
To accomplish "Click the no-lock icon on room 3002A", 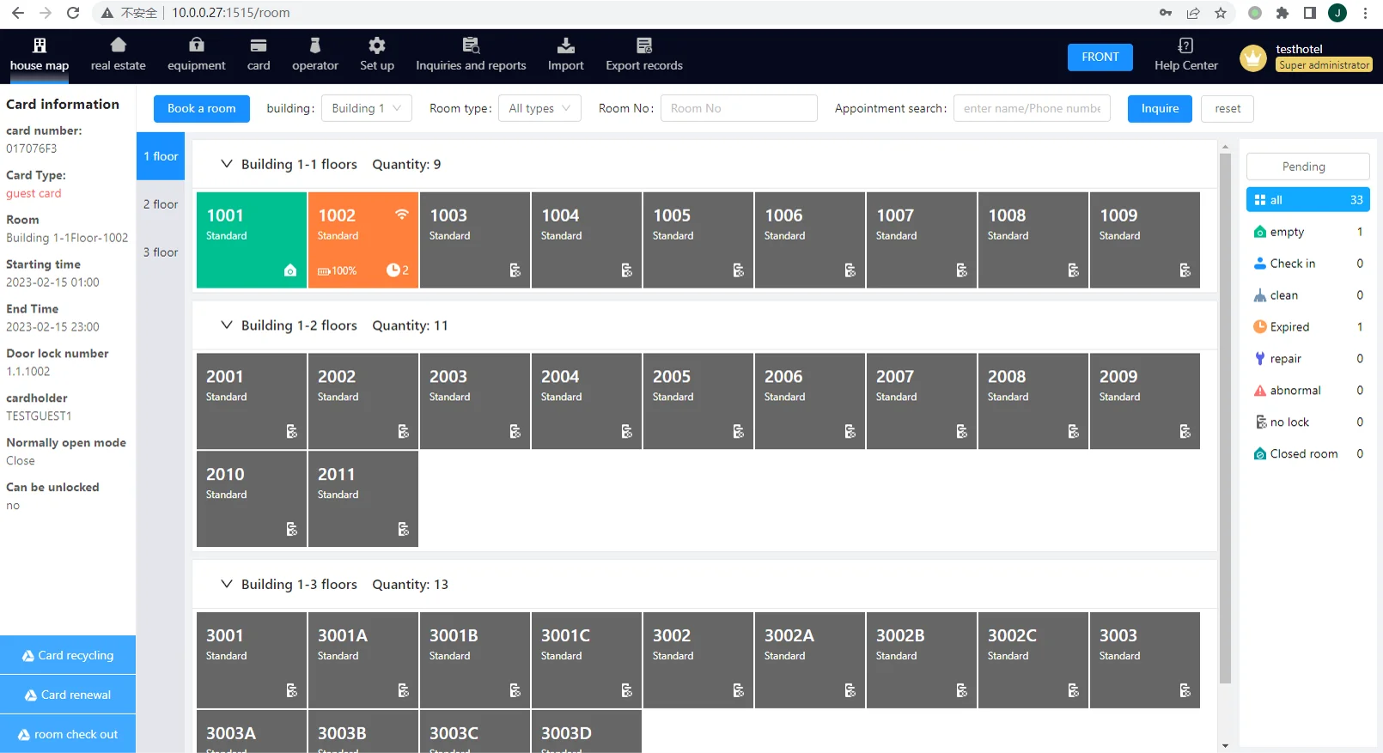I will pyautogui.click(x=850, y=690).
